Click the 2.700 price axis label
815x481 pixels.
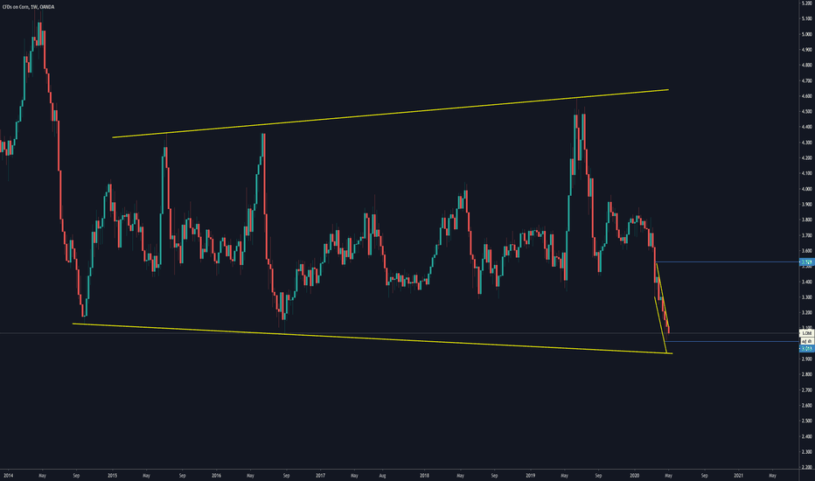tap(806, 390)
